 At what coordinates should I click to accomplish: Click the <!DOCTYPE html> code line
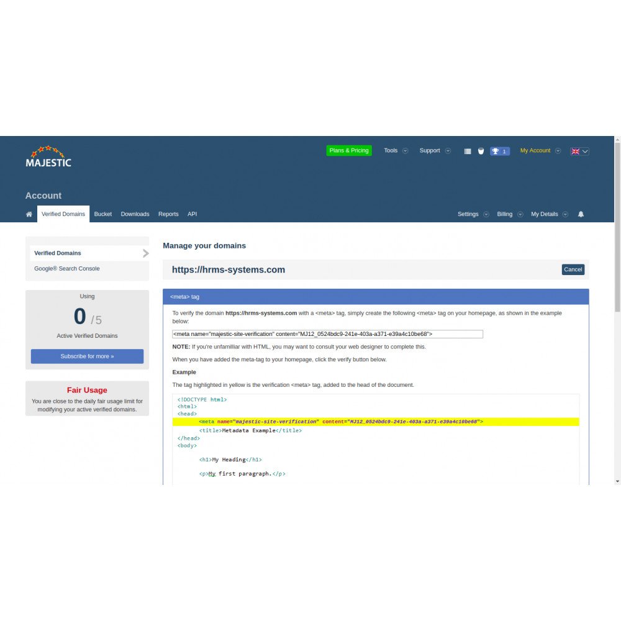click(x=202, y=399)
